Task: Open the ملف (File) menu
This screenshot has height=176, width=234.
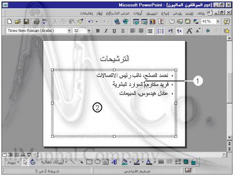Action: [x=201, y=13]
